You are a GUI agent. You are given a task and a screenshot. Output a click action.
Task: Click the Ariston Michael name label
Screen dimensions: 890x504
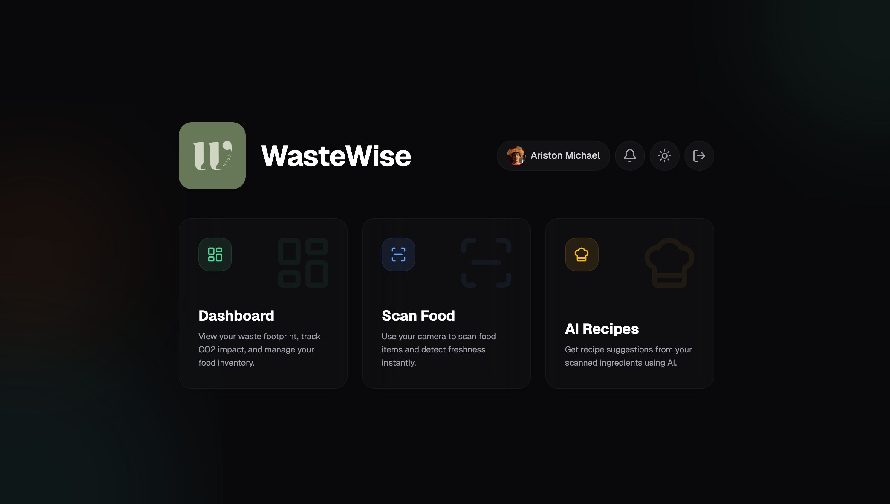pyautogui.click(x=565, y=155)
